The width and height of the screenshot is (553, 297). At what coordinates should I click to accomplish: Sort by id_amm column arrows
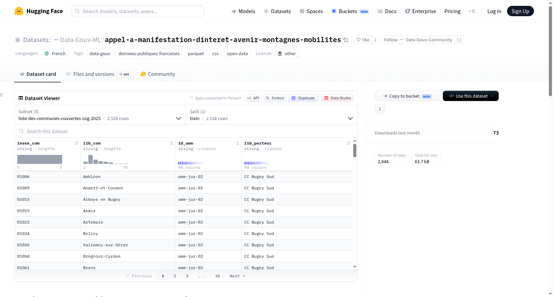point(237,143)
